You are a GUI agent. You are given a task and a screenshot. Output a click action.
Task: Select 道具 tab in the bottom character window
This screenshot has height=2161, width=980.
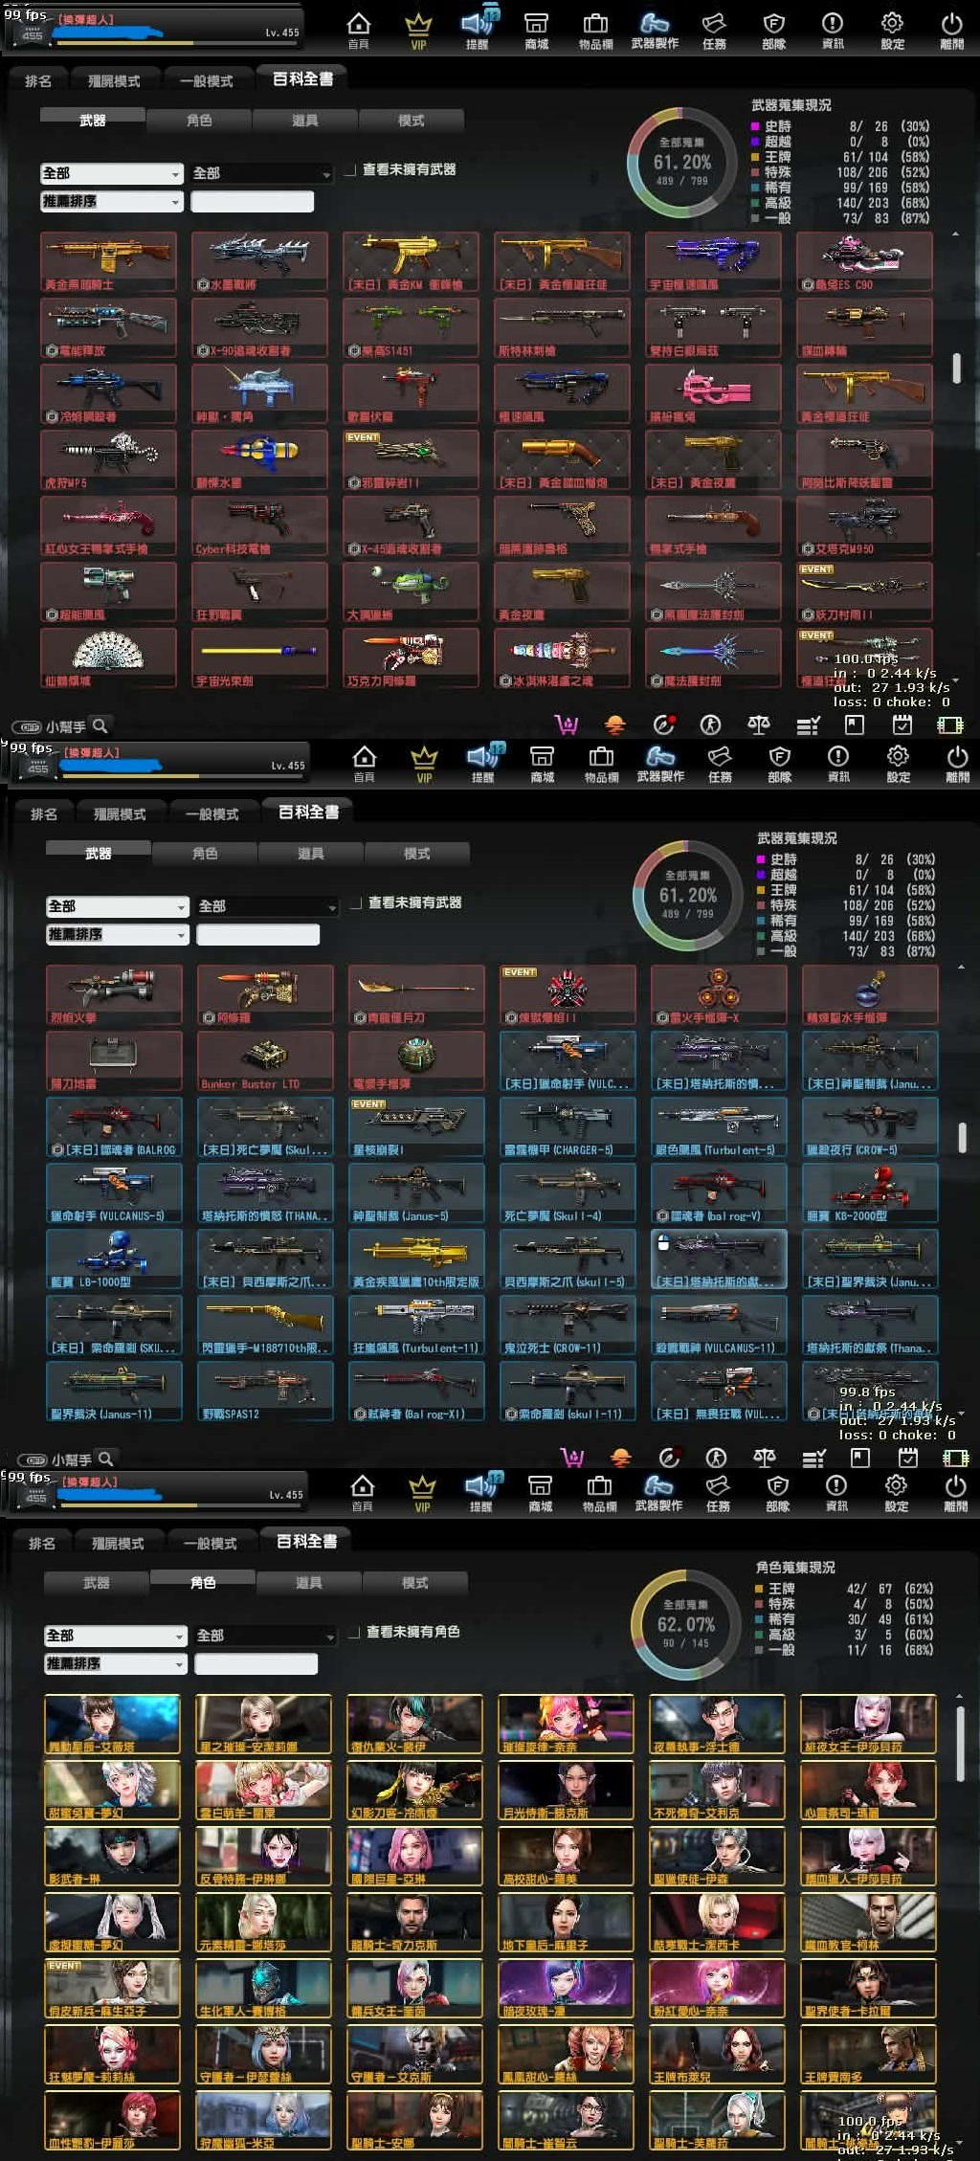(x=308, y=1583)
